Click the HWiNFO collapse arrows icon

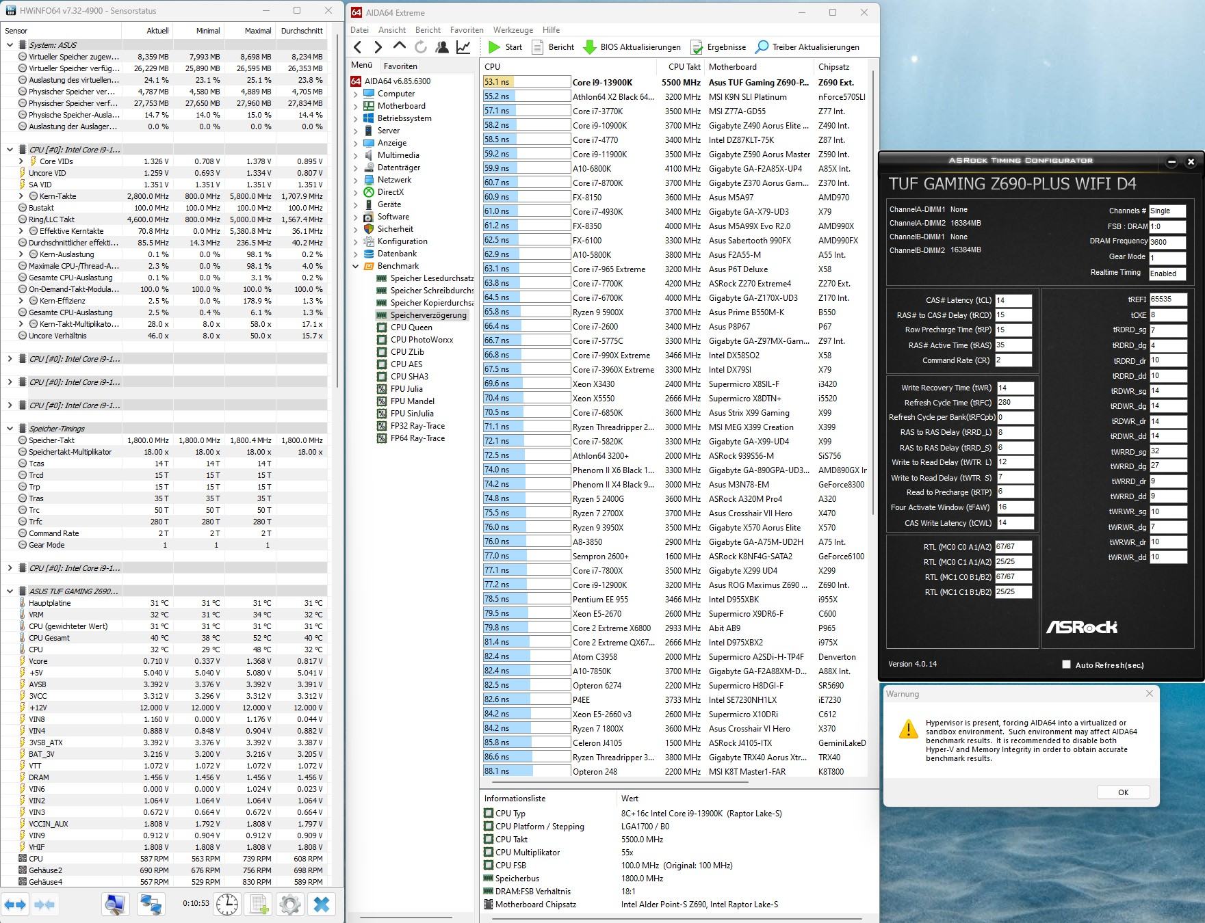pos(44,905)
